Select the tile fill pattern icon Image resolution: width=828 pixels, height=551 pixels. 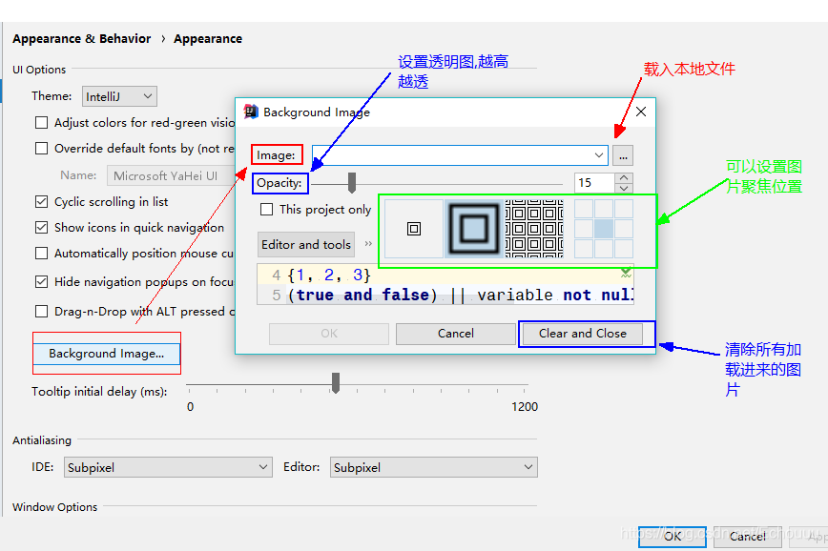[534, 229]
